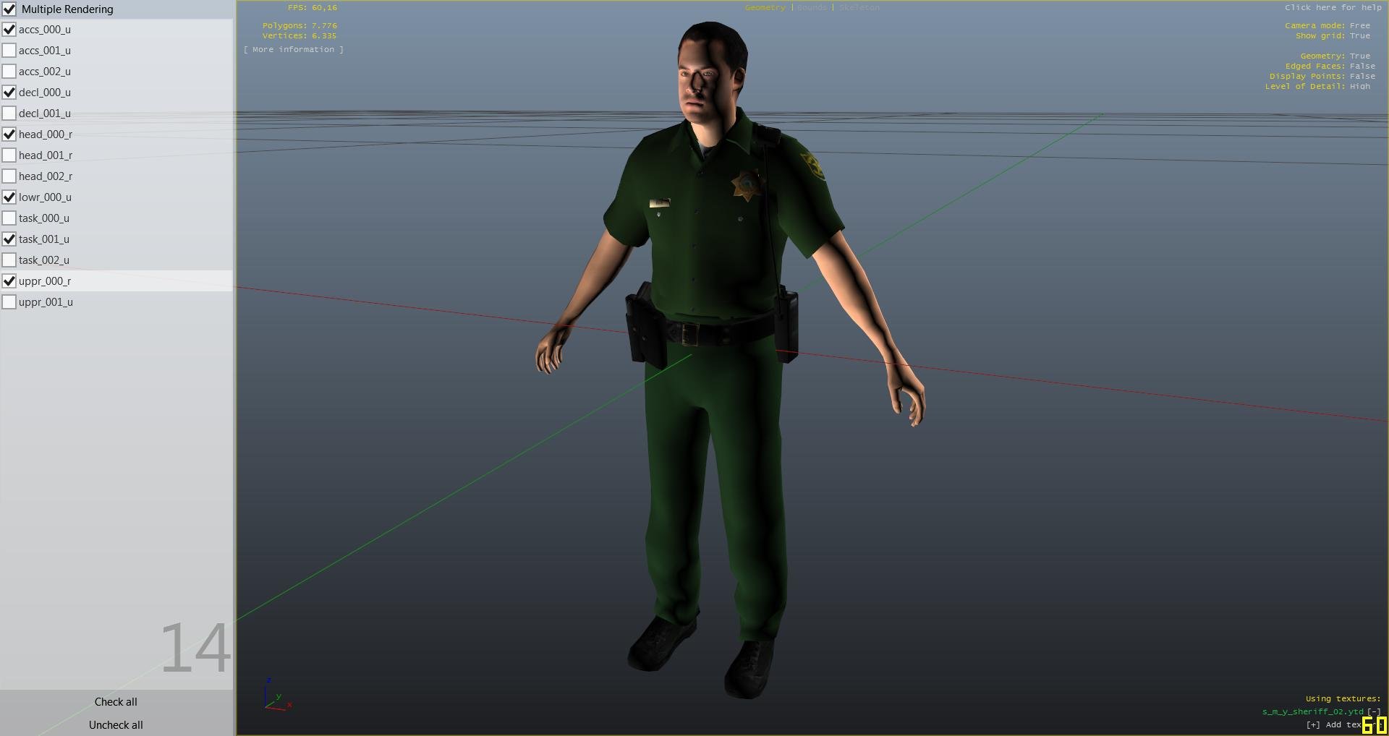The width and height of the screenshot is (1389, 736).
Task: Remove the s_m_y_sheriff_02.ytd texture via [-]
Action: pyautogui.click(x=1373, y=711)
